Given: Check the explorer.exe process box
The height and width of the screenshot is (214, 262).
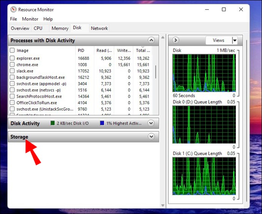Looking at the screenshot, I should tap(12, 58).
